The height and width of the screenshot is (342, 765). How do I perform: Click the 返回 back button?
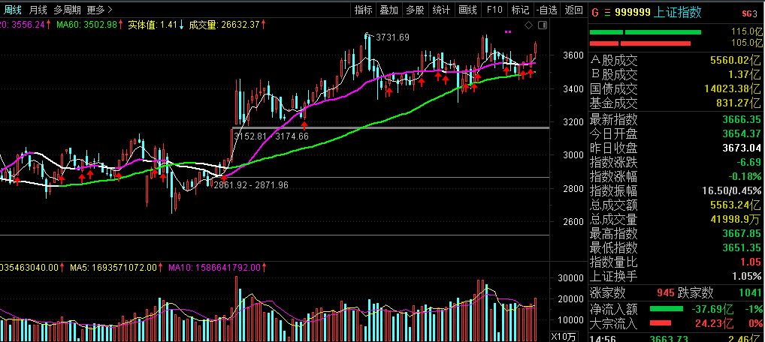pyautogui.click(x=573, y=10)
